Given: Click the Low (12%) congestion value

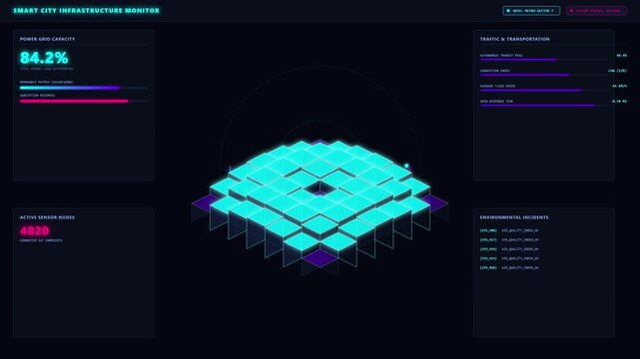Looking at the screenshot, I should [617, 71].
